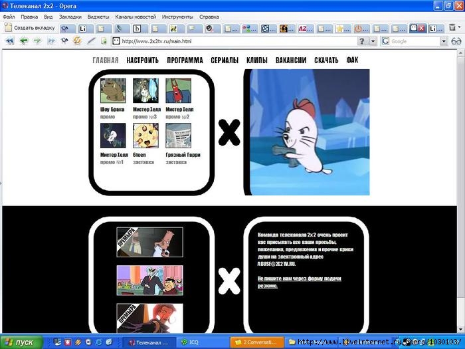Open the пуск Start menu

coord(21,342)
